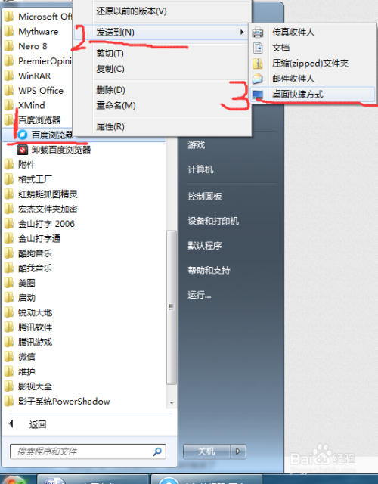
Task: Click the search programs and files box
Action: click(x=88, y=451)
